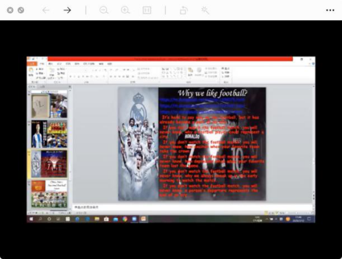Select the first slide thumbnail in panel
The height and width of the screenshot is (259, 342).
[49, 105]
